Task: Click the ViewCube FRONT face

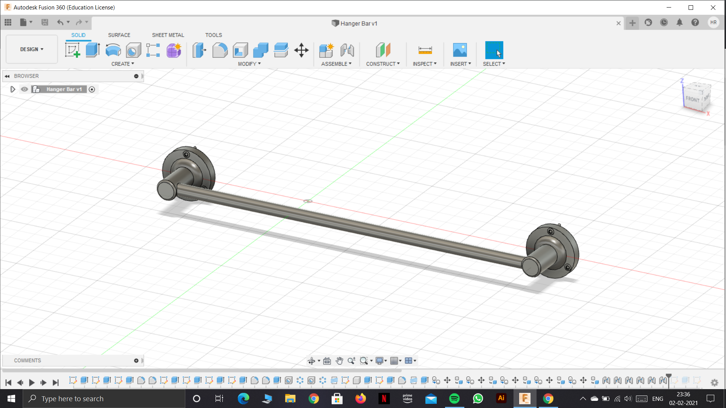Action: [x=692, y=99]
